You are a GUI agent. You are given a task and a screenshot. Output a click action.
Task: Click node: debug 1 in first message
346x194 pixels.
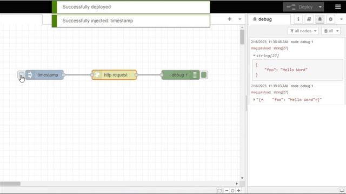(x=302, y=42)
